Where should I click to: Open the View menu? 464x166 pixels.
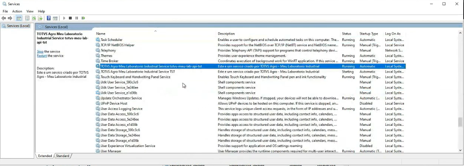coord(30,11)
